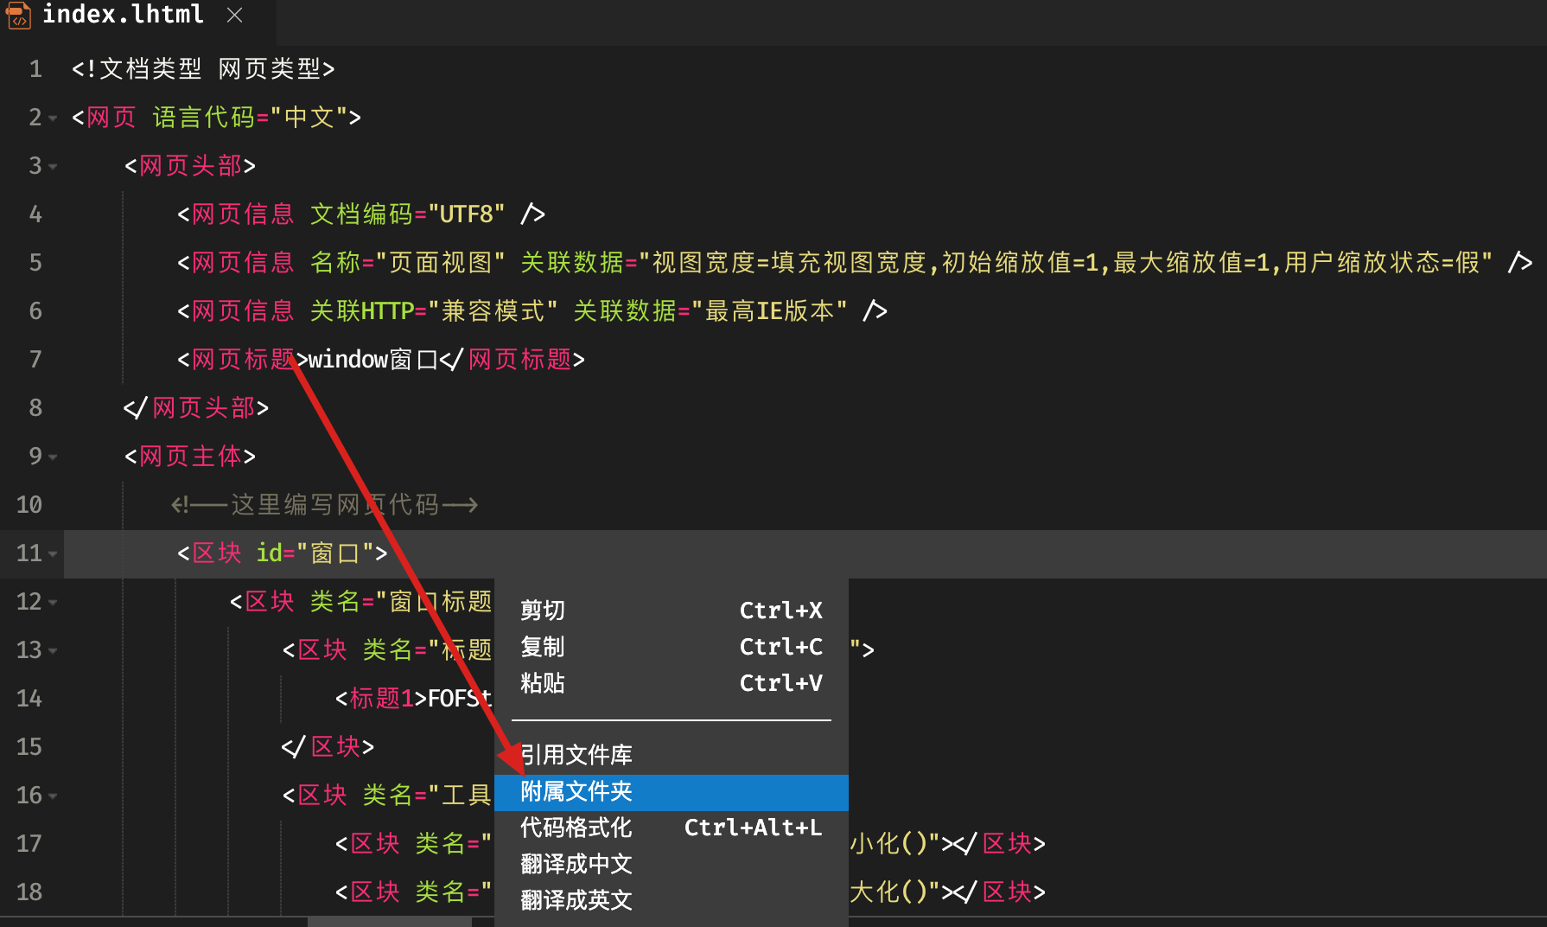Select 翻译成英文 in the context menu
Viewport: 1547px width, 927px height.
click(x=672, y=900)
